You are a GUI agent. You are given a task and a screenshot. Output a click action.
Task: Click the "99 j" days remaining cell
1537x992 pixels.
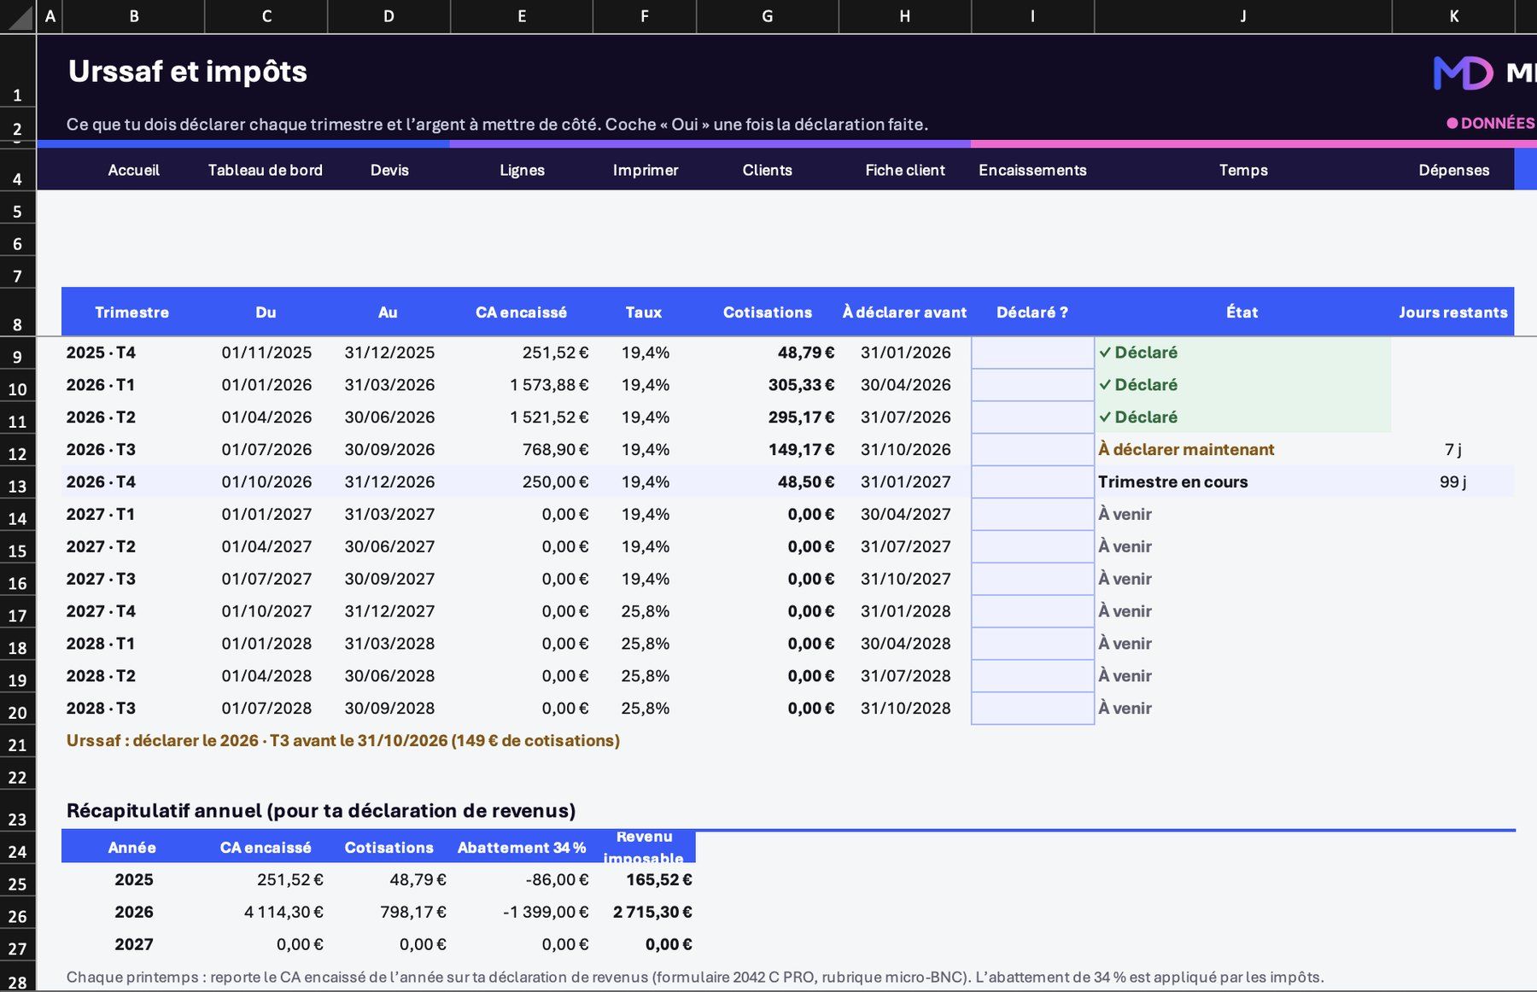coord(1452,482)
